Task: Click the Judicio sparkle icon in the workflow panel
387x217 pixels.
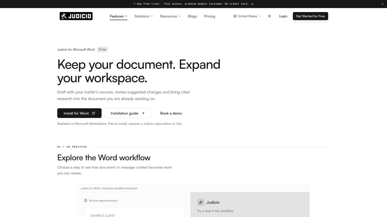Action: [200, 202]
